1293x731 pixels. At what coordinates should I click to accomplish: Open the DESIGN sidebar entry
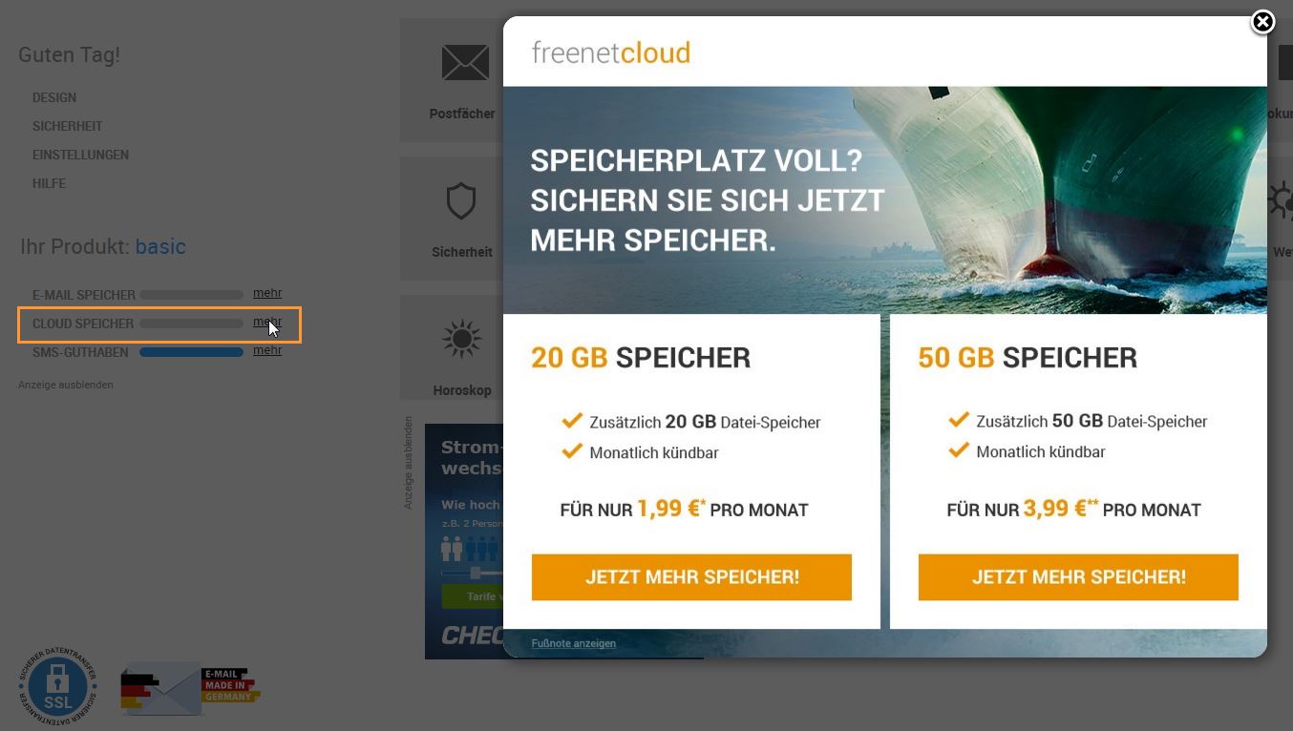53,97
